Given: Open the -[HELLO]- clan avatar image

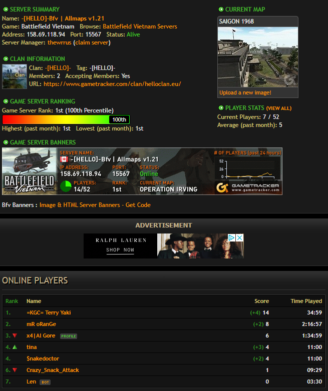Looking at the screenshot, I should click(x=15, y=76).
